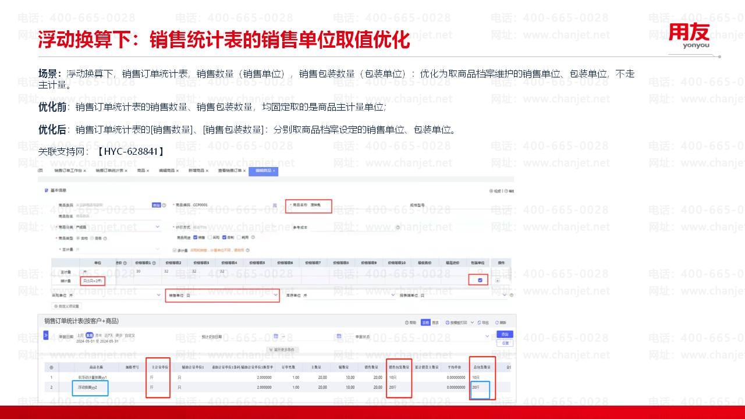Select the 本年 date range
The height and width of the screenshot is (419, 745).
coord(98,335)
